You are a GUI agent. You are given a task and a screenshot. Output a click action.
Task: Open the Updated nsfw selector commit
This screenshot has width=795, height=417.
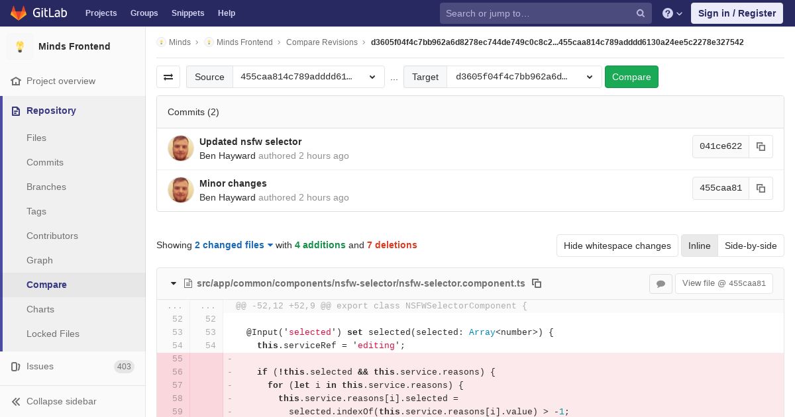250,142
